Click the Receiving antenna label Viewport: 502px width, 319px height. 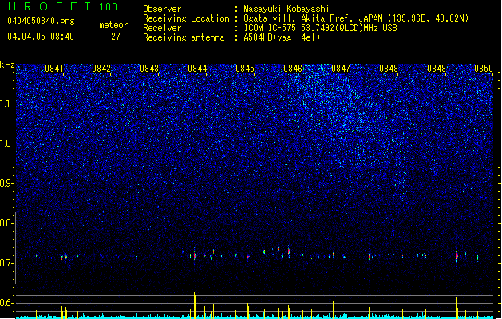(x=184, y=37)
